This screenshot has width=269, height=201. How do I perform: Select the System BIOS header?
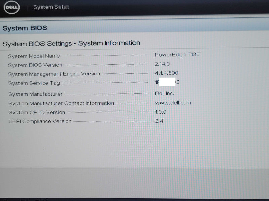click(x=25, y=28)
